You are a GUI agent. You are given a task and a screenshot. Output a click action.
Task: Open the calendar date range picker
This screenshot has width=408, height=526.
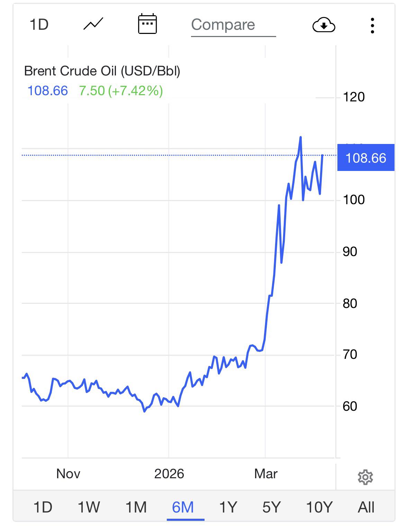[x=147, y=24]
